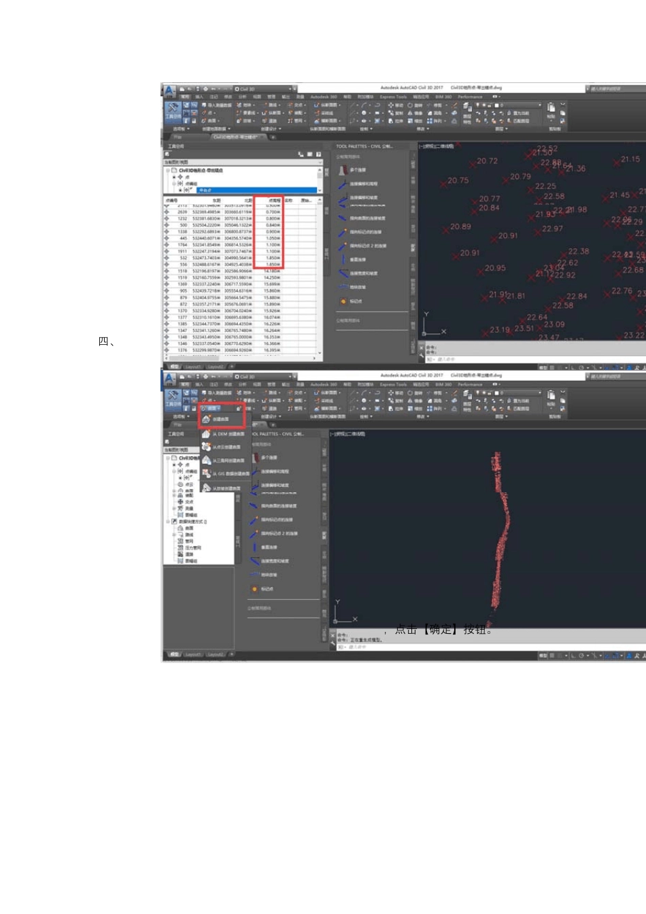Viewport: 646px width, 914px height.
Task: Click 导入测量数据 in upper window ribbon
Action: [217, 105]
